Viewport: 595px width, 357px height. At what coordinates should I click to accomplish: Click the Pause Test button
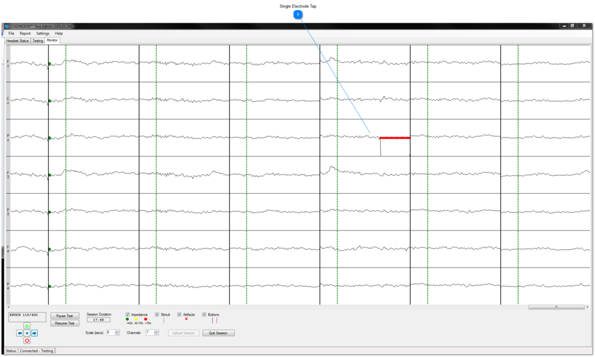(65, 316)
